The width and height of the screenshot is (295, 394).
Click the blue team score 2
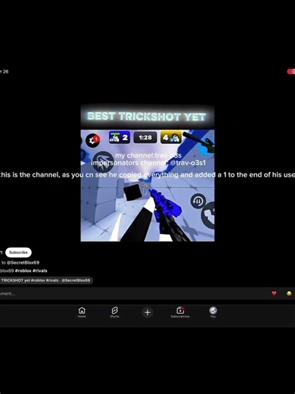(x=120, y=138)
